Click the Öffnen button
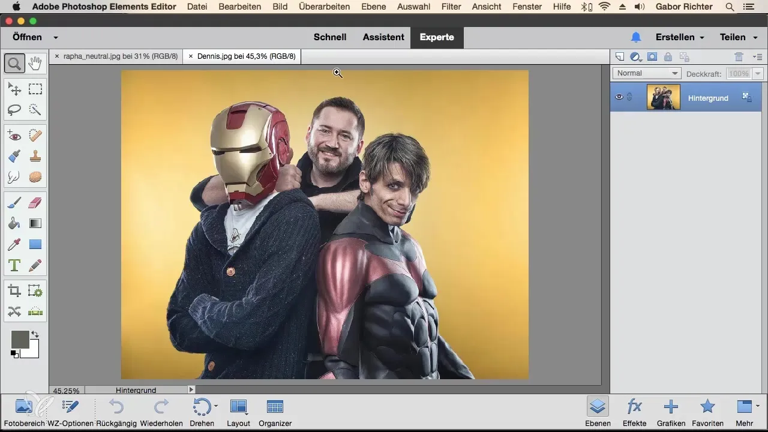Viewport: 768px width, 432px height. (x=28, y=37)
